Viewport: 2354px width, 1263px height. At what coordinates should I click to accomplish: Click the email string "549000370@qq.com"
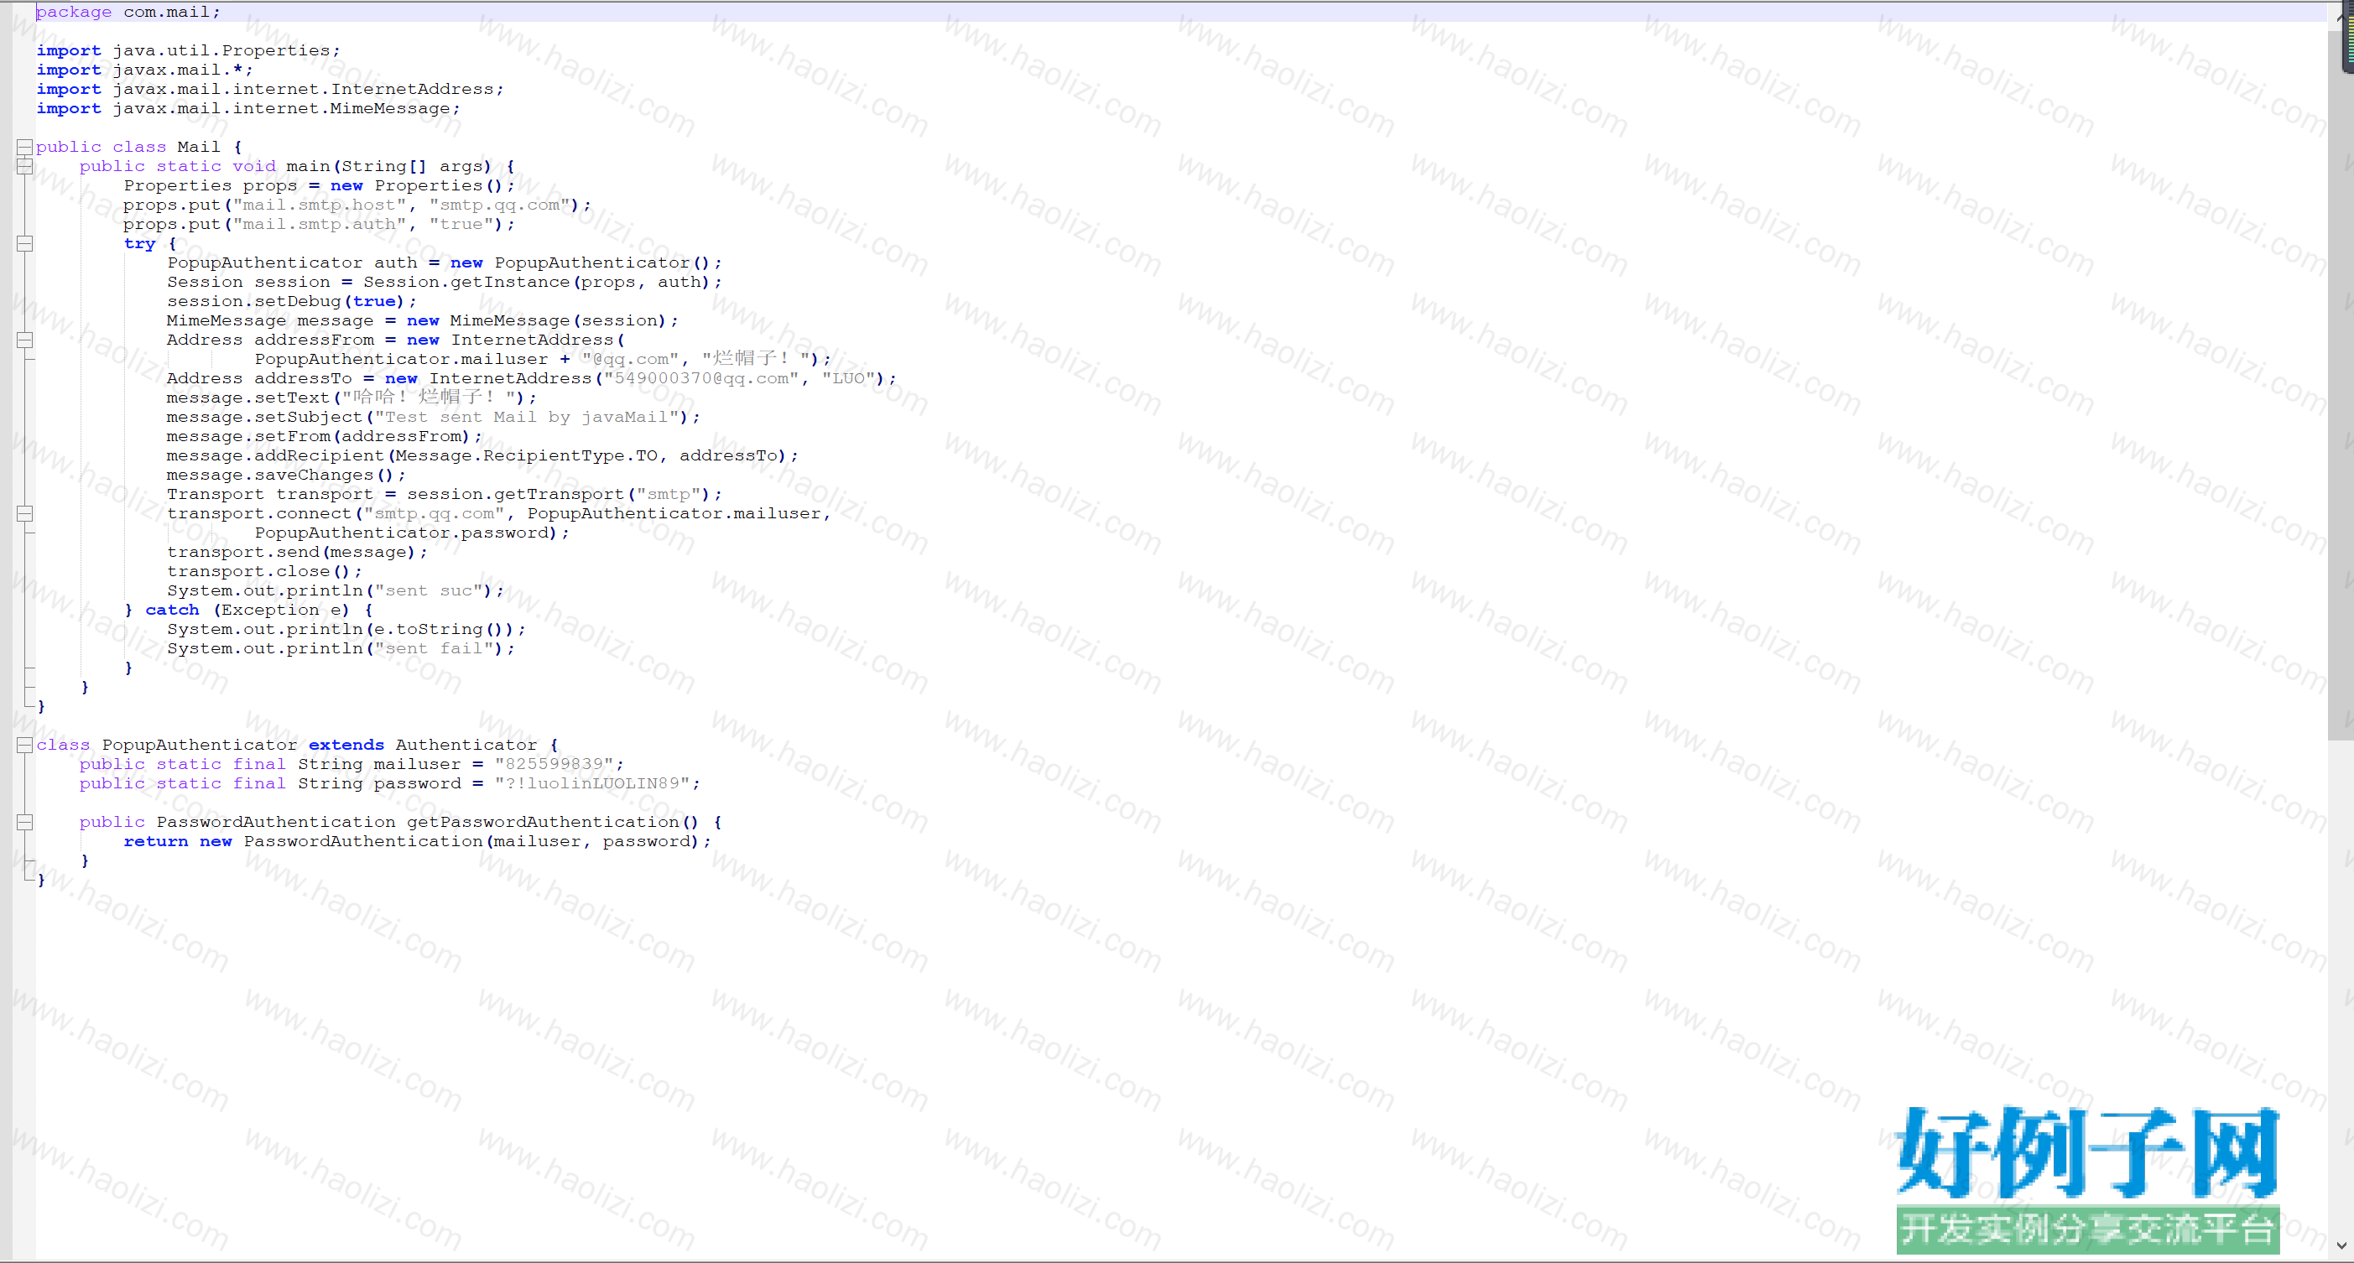pyautogui.click(x=700, y=378)
